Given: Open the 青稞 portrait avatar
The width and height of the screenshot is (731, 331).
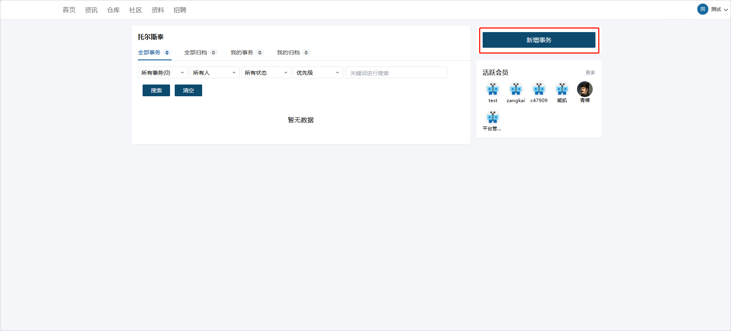Looking at the screenshot, I should click(x=584, y=90).
